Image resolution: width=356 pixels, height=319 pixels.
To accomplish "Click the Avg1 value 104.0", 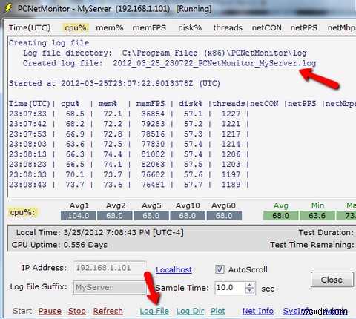I will tap(79, 215).
